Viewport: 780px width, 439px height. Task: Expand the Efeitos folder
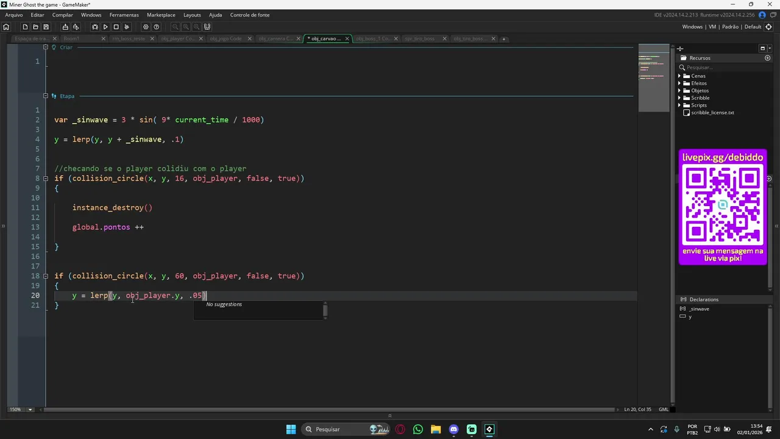click(680, 83)
